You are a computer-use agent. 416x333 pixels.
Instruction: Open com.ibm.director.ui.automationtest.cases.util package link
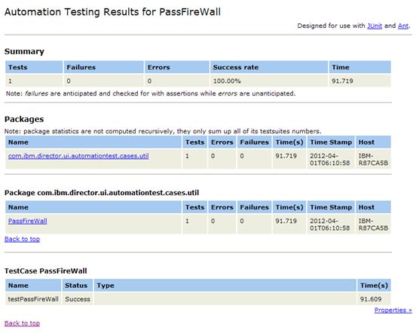coord(78,156)
